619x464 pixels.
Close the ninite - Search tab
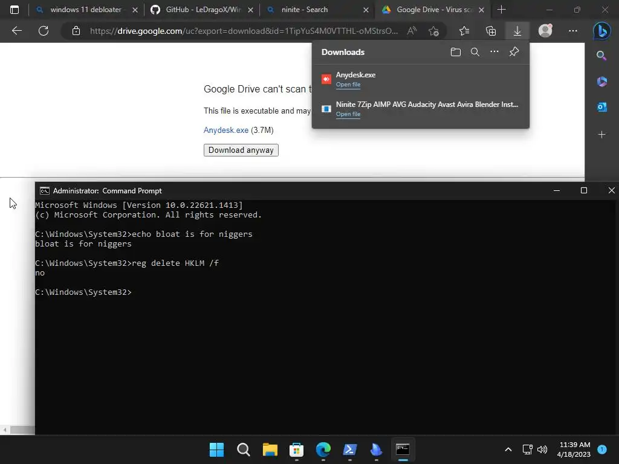(366, 10)
